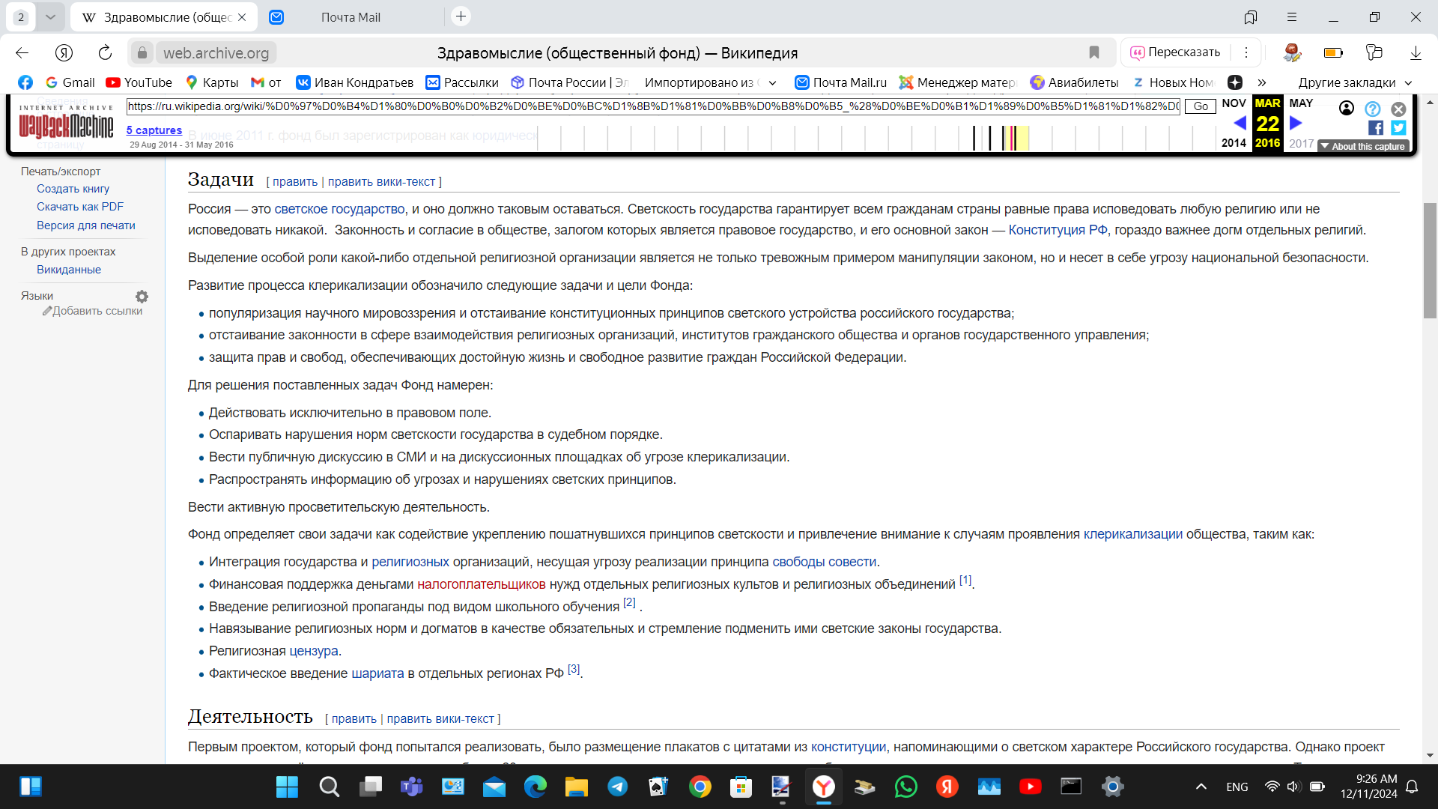Viewport: 1438px width, 809px height.
Task: Go back with the browser back arrow
Action: (22, 52)
